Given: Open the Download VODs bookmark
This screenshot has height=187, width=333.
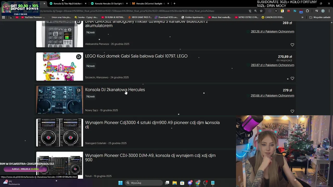Looking at the screenshot, I should pos(166,17).
